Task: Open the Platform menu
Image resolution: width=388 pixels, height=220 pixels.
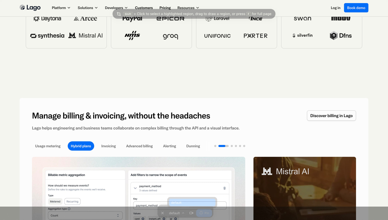Action: 61,8
